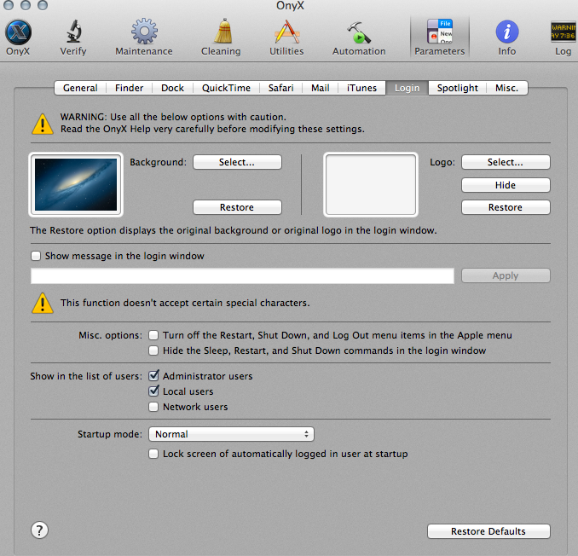The image size is (578, 556).
Task: Switch to the QuickTime tab
Action: tap(226, 88)
